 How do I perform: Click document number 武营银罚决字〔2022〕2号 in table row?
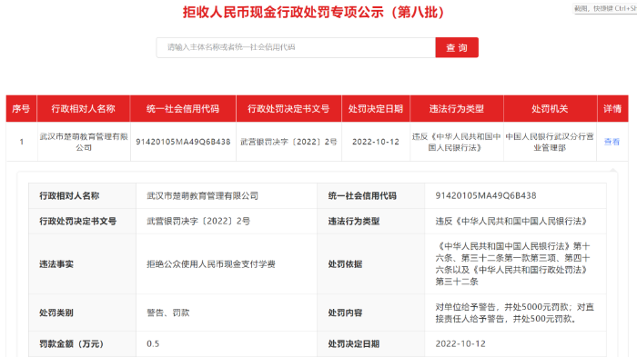coord(288,142)
